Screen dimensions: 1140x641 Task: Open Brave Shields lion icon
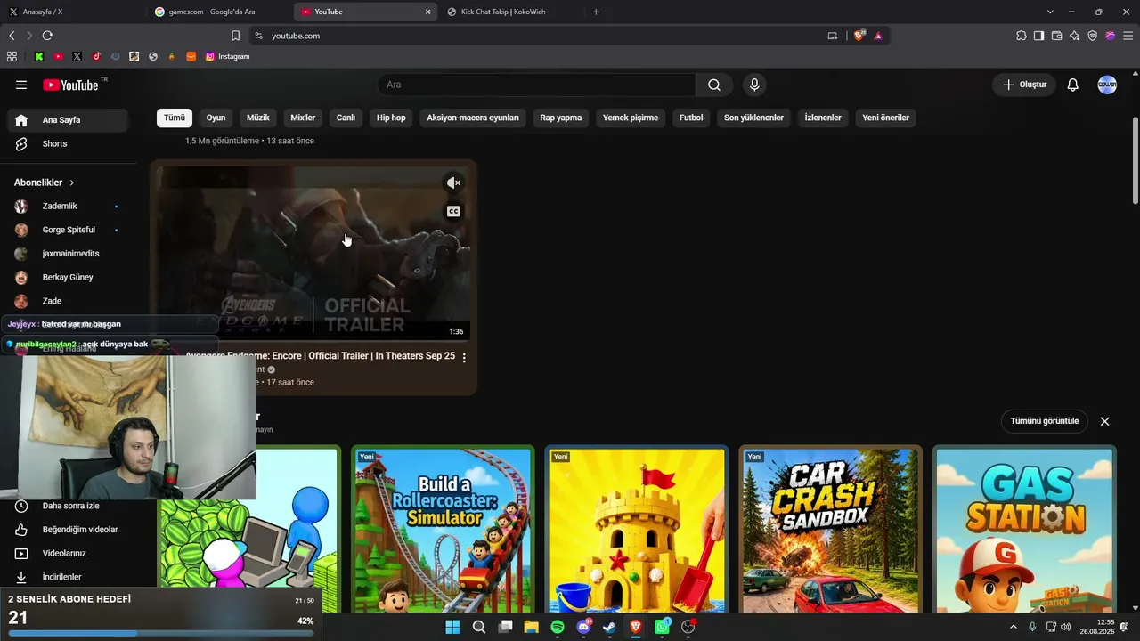point(859,36)
